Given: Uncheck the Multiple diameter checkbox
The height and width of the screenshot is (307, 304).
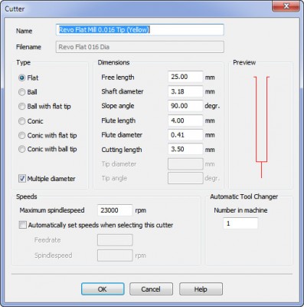Looking at the screenshot, I should (22, 179).
